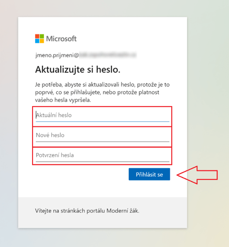Viewport: 229px width, 247px height.
Task: Click the paragraph explaining password update
Action: click(x=103, y=92)
